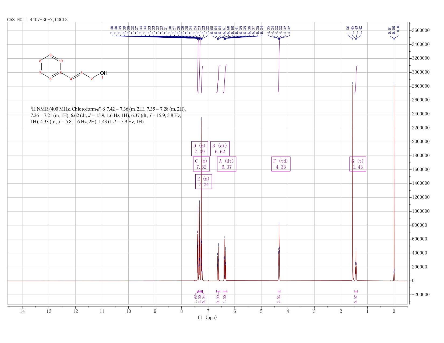Select the C (m) 7.32 multiplet box
Viewport: 444px width, 343px height.
[x=201, y=164]
